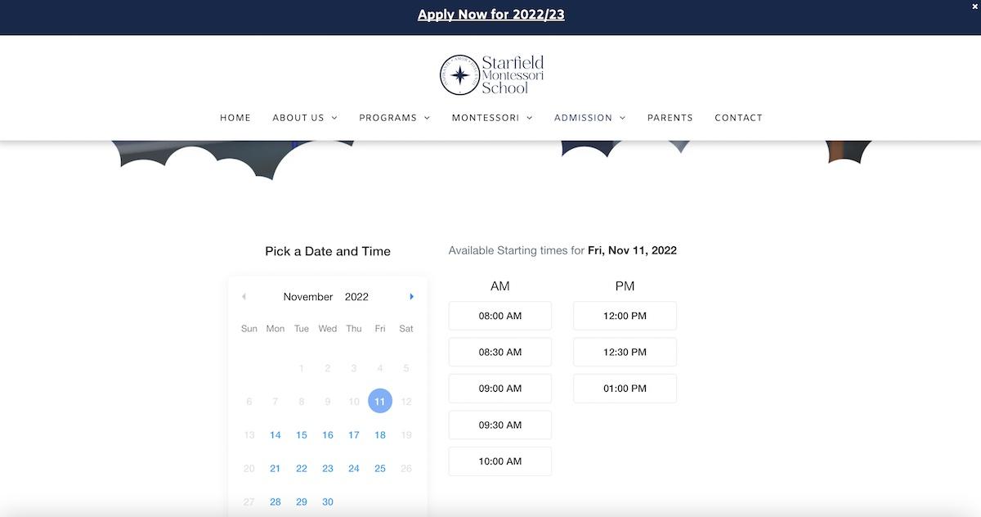The width and height of the screenshot is (981, 517).
Task: Choose November 25 on the calendar
Action: [380, 469]
